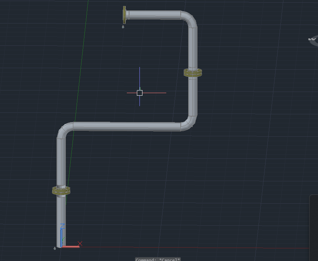Select the upper flanged pipe coupling

tap(193, 72)
